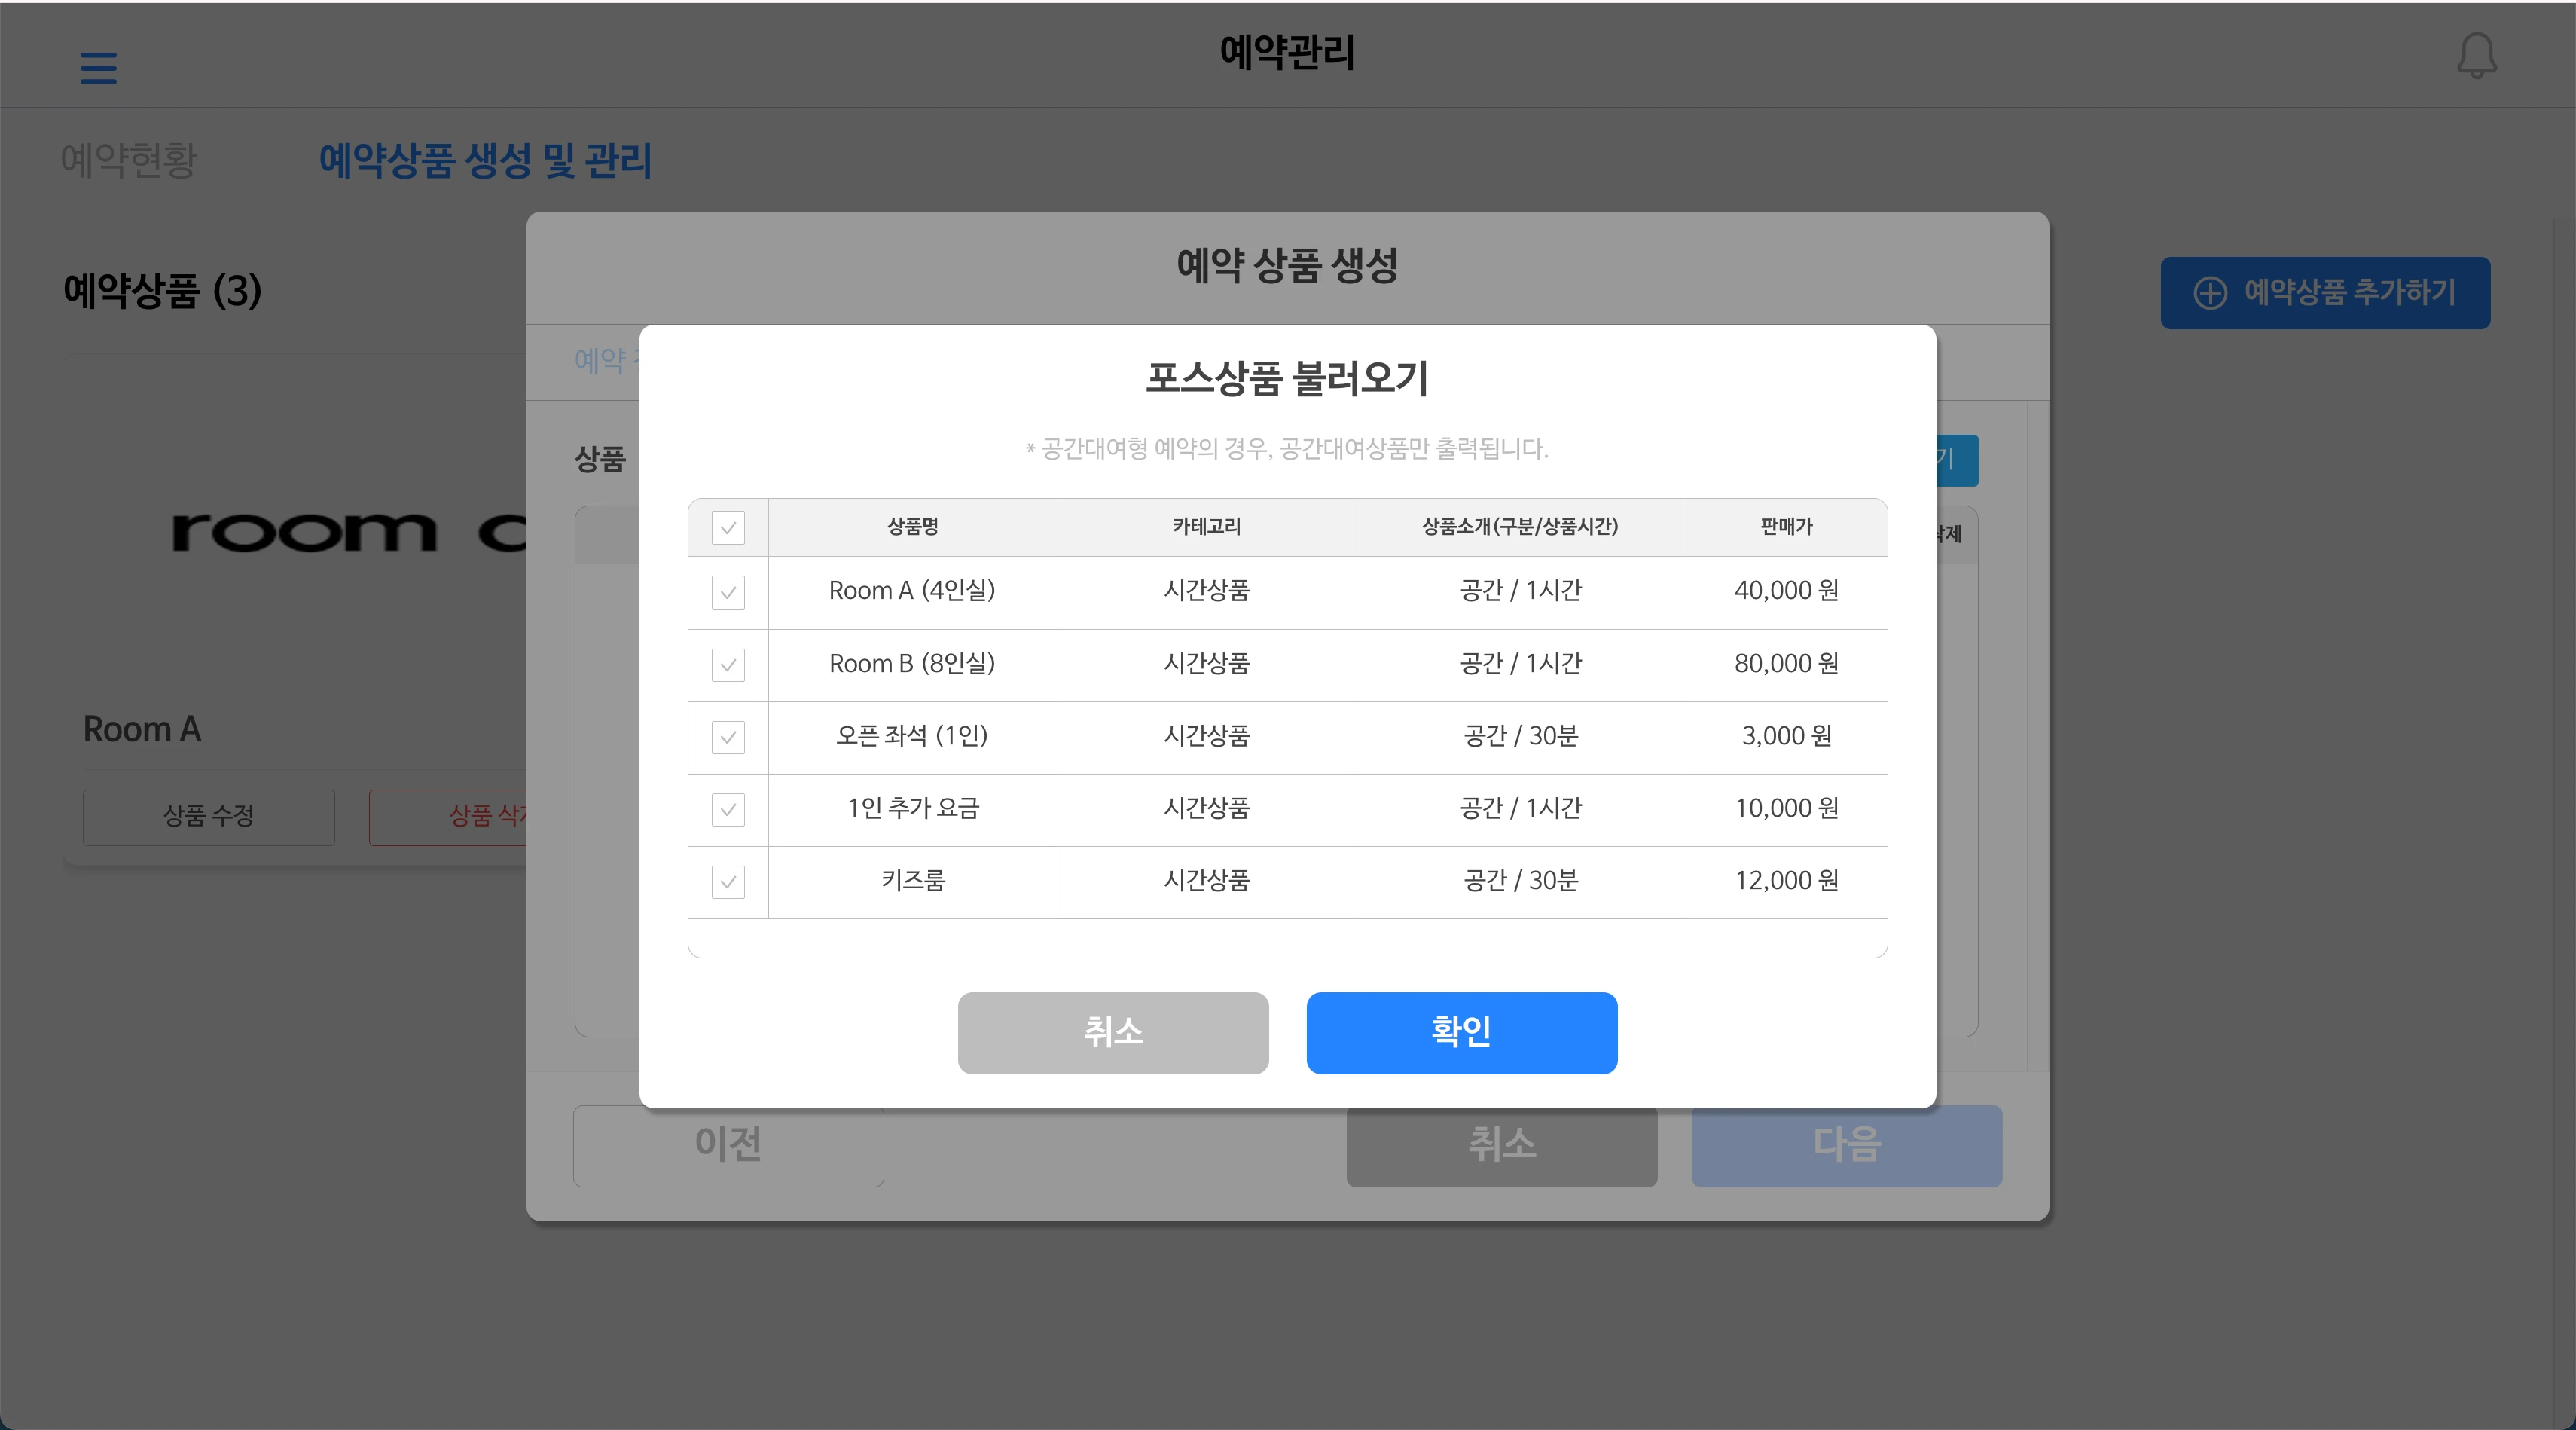Click the 상품소개(구분/상품시간) column header
This screenshot has width=2576, height=1430.
[1520, 527]
